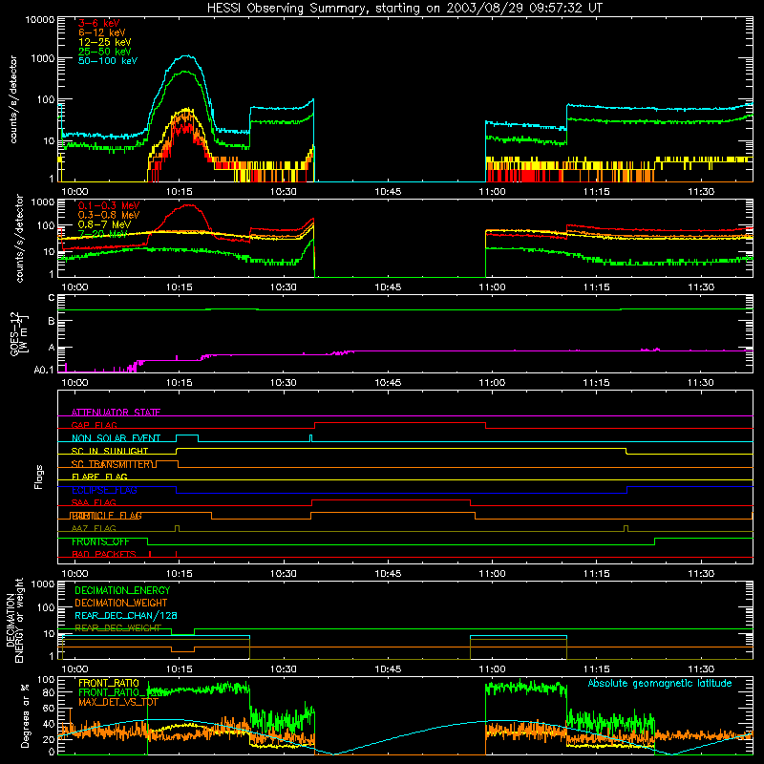Click the raised GAP_FLAG step segment
The image size is (764, 764).
tap(400, 423)
